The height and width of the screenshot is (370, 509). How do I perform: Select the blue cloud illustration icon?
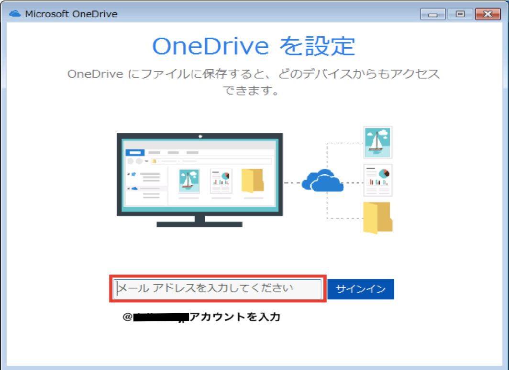(322, 180)
